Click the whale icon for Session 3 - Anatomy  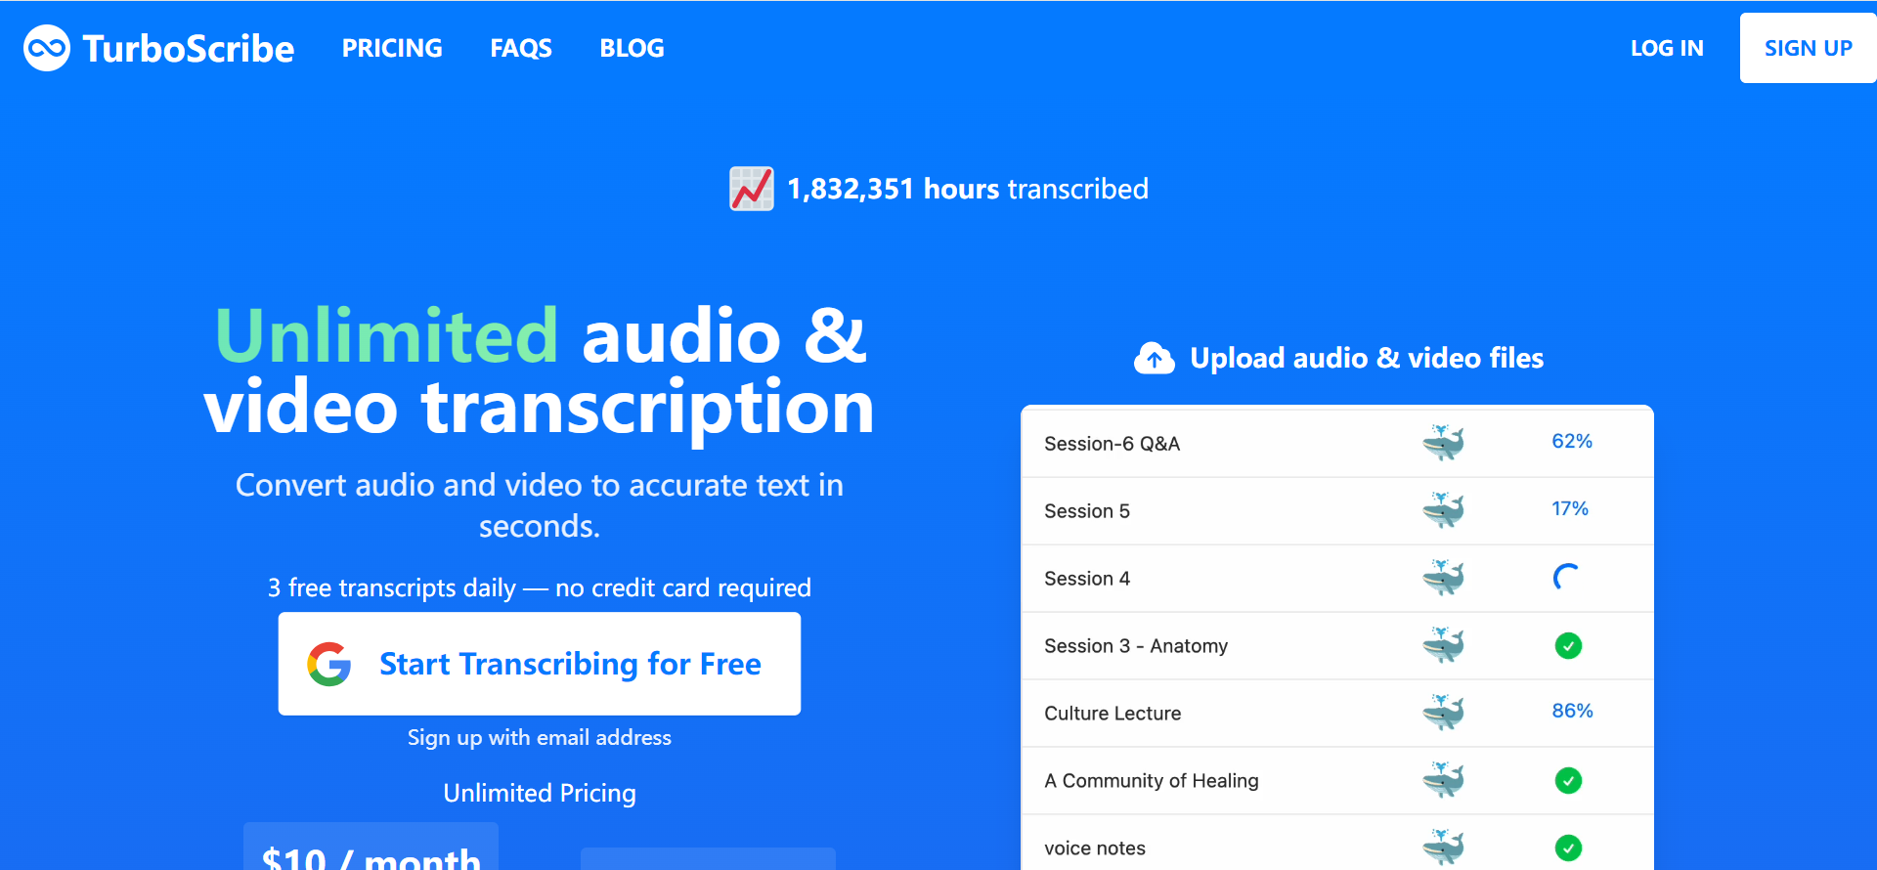click(x=1443, y=645)
